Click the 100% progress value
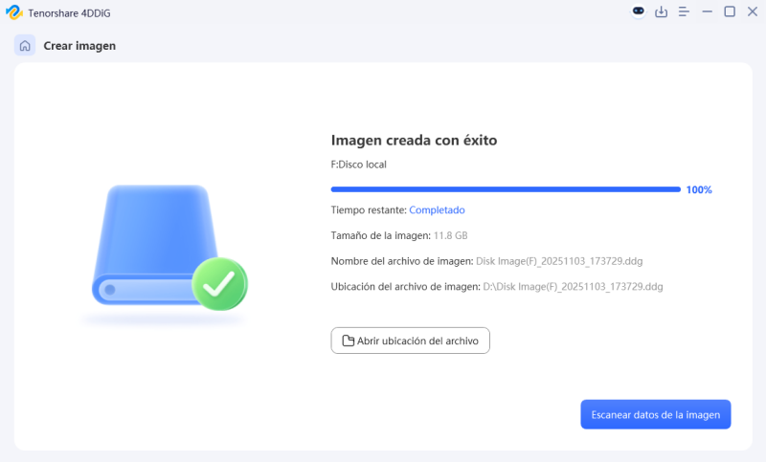Image resolution: width=766 pixels, height=462 pixels. pos(699,189)
